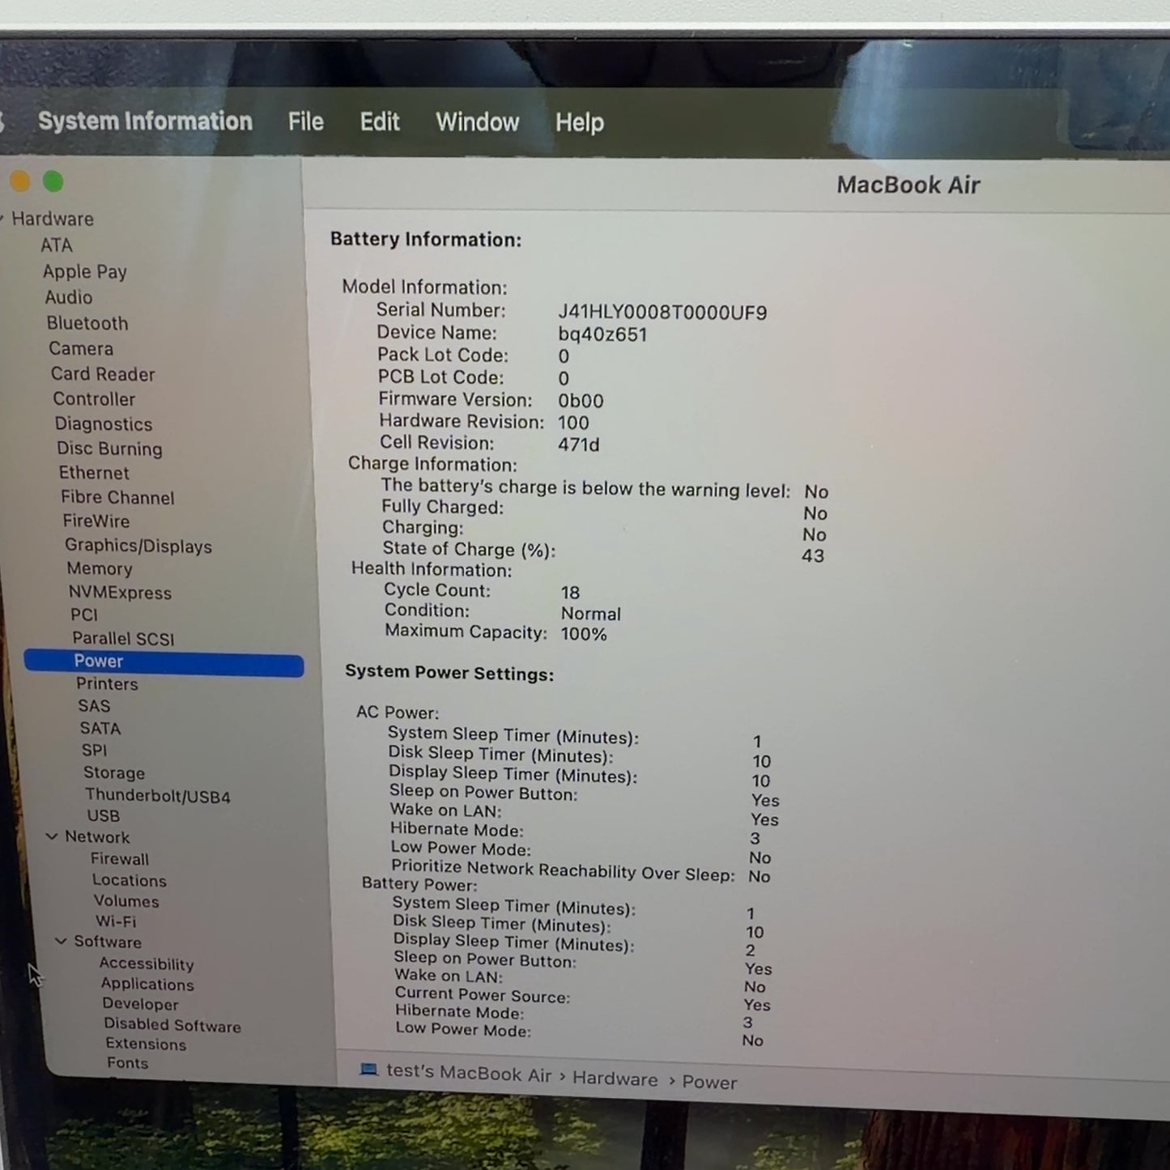1170x1170 pixels.
Task: Click Power in the path bar
Action: click(709, 1083)
